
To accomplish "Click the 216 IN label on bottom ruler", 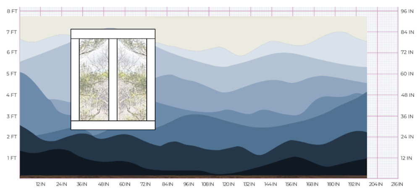I will pos(397,184).
